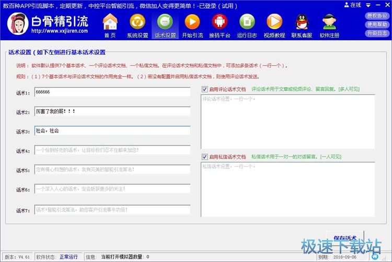Open the 软件注册 registration icon
392x262 pixels.
329,25
